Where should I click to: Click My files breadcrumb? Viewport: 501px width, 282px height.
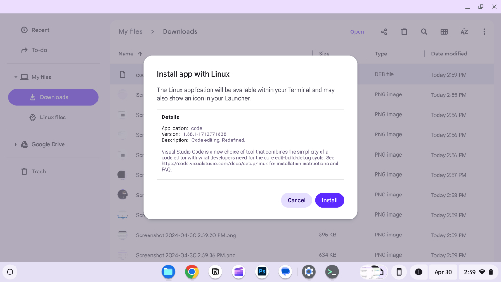click(131, 31)
